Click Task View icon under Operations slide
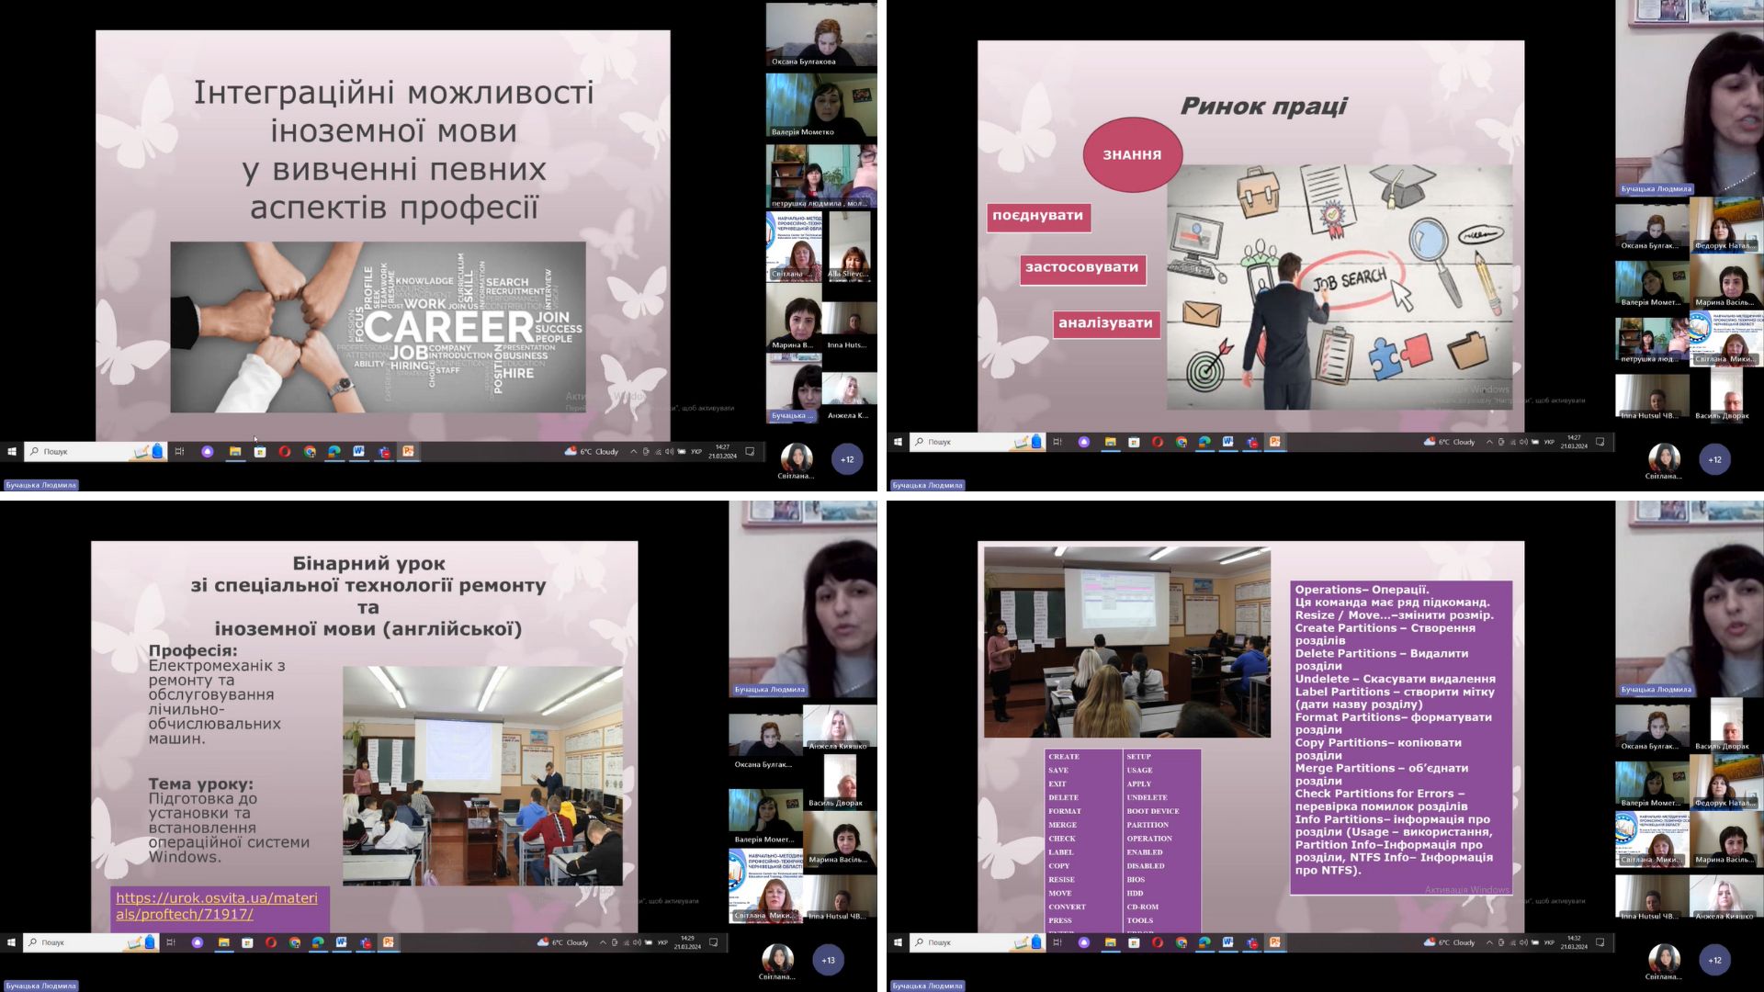The height and width of the screenshot is (992, 1764). pyautogui.click(x=1057, y=942)
